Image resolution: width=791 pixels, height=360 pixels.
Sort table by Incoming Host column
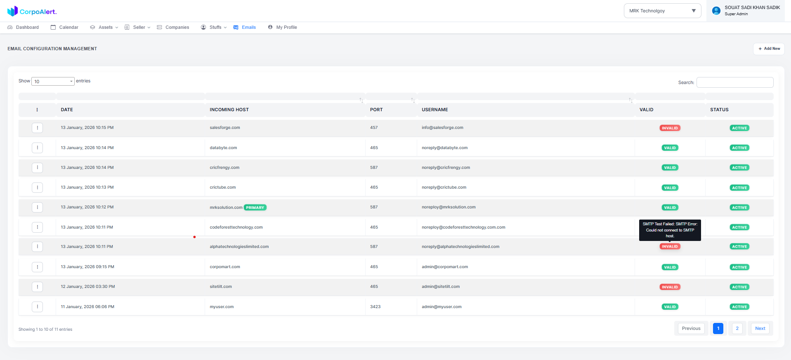(x=361, y=100)
